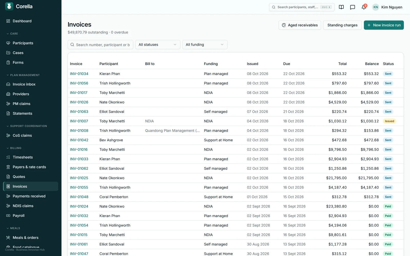Screen dimensions: 410x256
Task: Open invoice INV-01034 link
Action: click(79, 74)
